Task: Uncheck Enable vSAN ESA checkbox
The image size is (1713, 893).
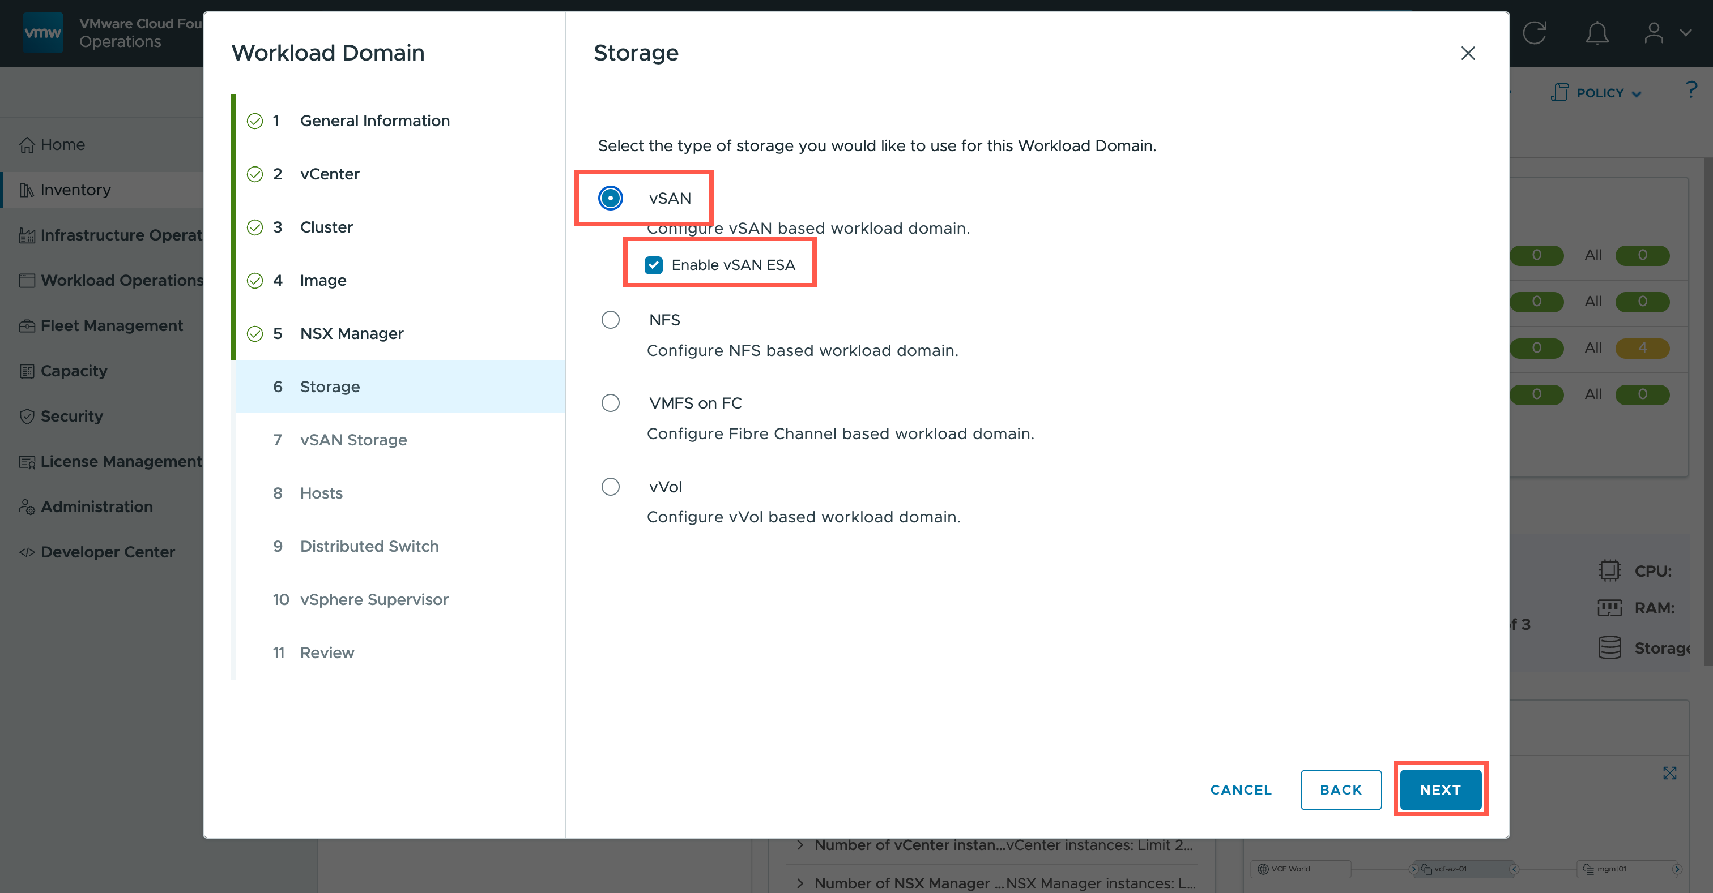Action: click(x=653, y=265)
